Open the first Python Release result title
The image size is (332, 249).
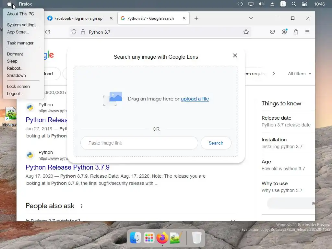pyautogui.click(x=47, y=120)
